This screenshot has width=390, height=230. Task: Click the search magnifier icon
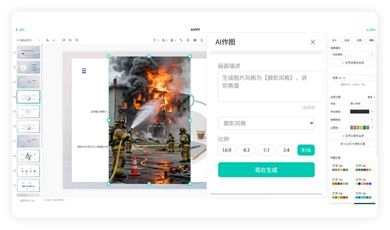(x=77, y=40)
